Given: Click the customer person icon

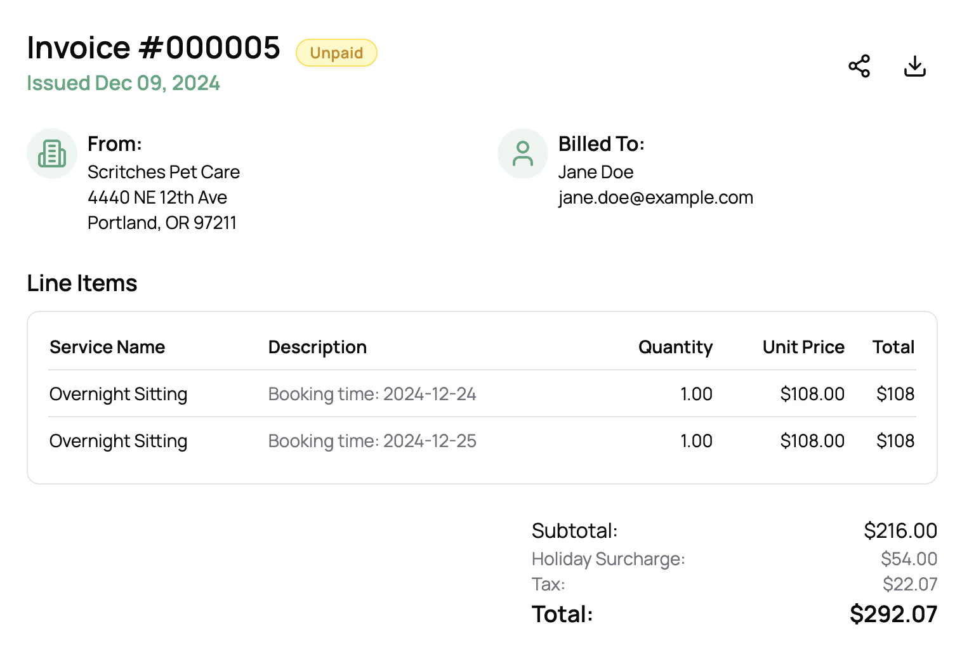Looking at the screenshot, I should coord(522,153).
